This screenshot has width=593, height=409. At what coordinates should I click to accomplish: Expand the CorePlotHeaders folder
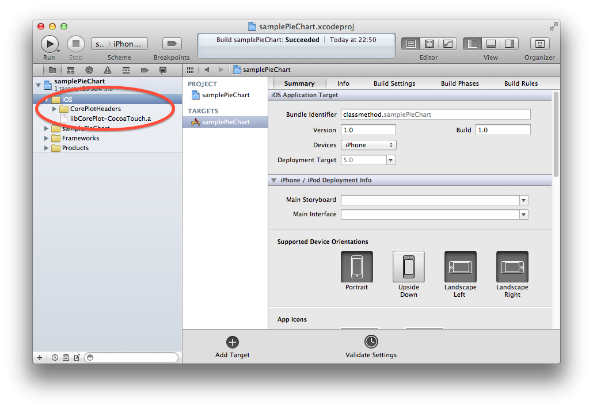[x=55, y=109]
